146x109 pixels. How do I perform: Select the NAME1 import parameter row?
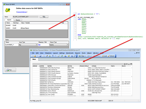coord(37,28)
